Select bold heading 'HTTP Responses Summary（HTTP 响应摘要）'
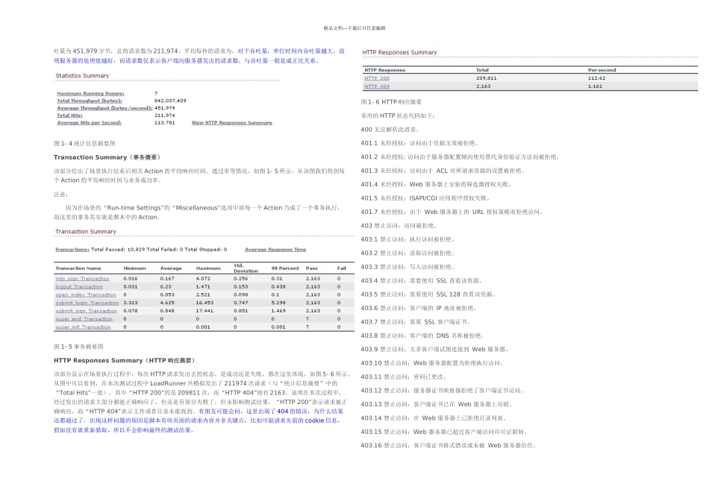The width and height of the screenshot is (709, 501). [x=125, y=361]
